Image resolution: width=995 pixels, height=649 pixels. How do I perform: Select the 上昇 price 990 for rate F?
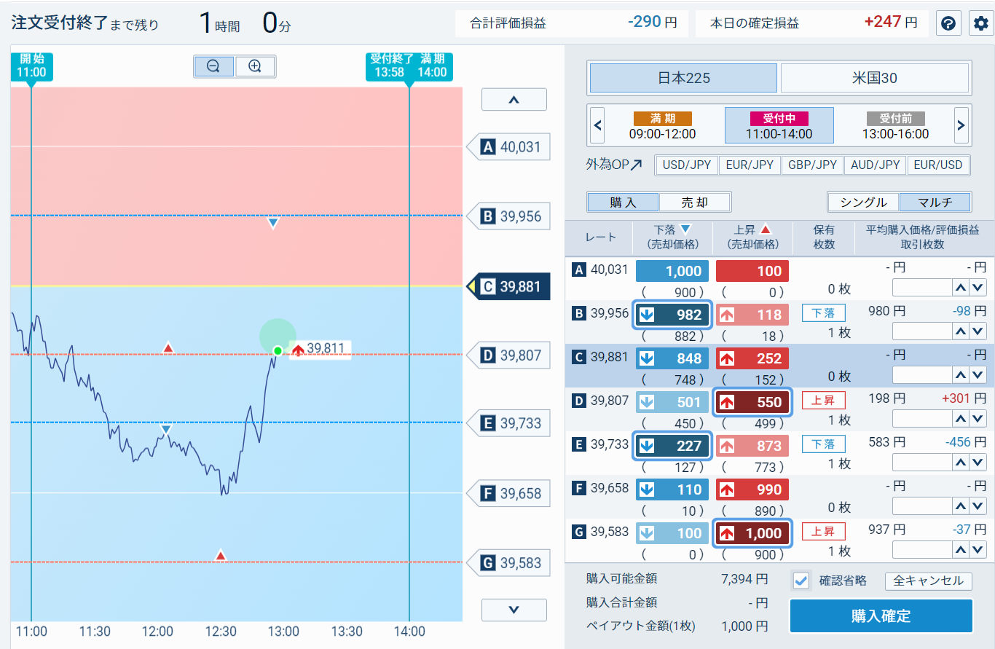click(752, 489)
